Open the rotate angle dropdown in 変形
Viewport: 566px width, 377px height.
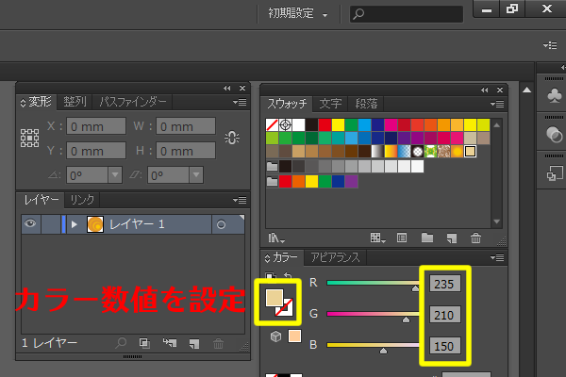pos(115,174)
